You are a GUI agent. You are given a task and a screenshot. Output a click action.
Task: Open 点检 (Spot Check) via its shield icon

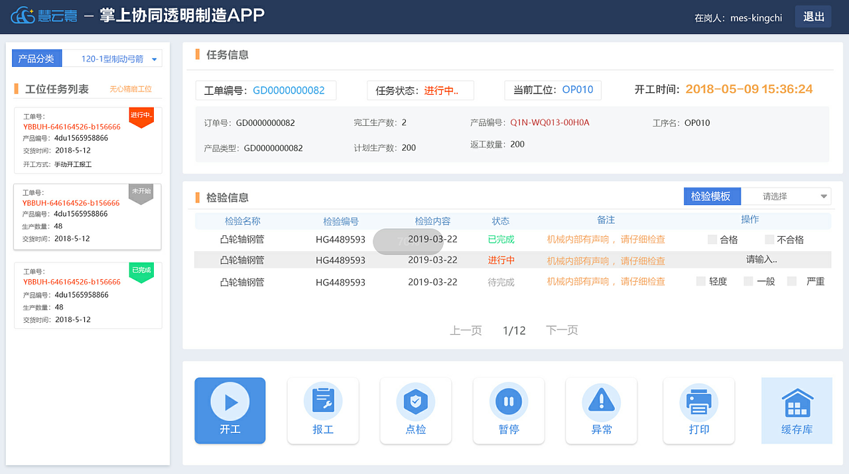coord(416,400)
